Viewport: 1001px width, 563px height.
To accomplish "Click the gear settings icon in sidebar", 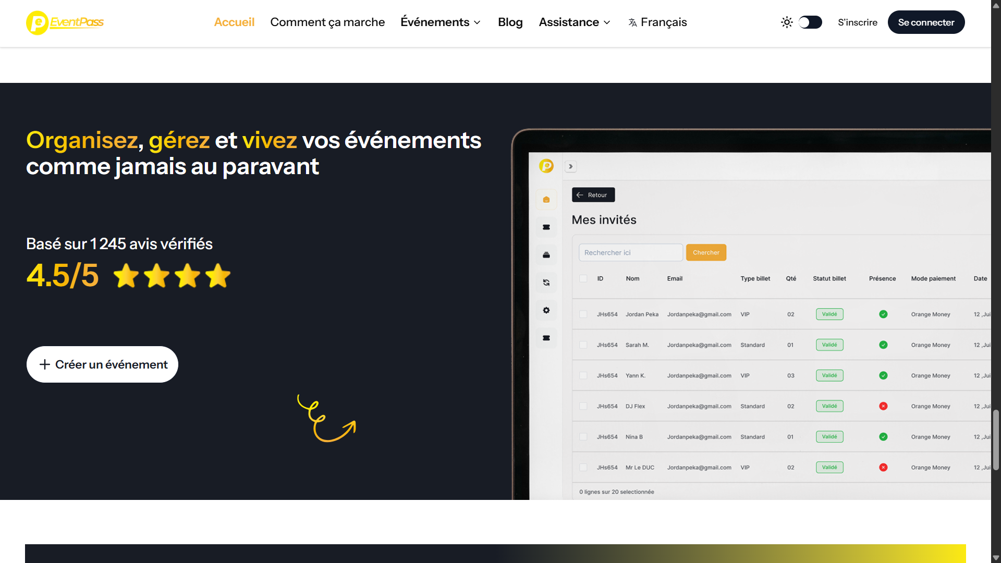I will [546, 310].
